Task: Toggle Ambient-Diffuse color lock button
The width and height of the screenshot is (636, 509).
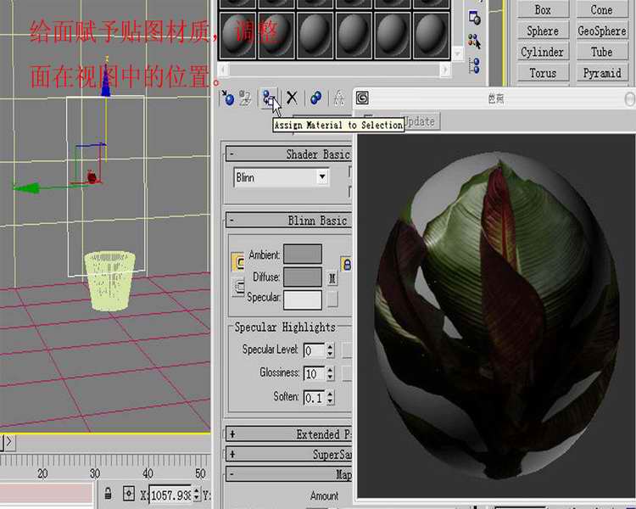Action: [237, 262]
